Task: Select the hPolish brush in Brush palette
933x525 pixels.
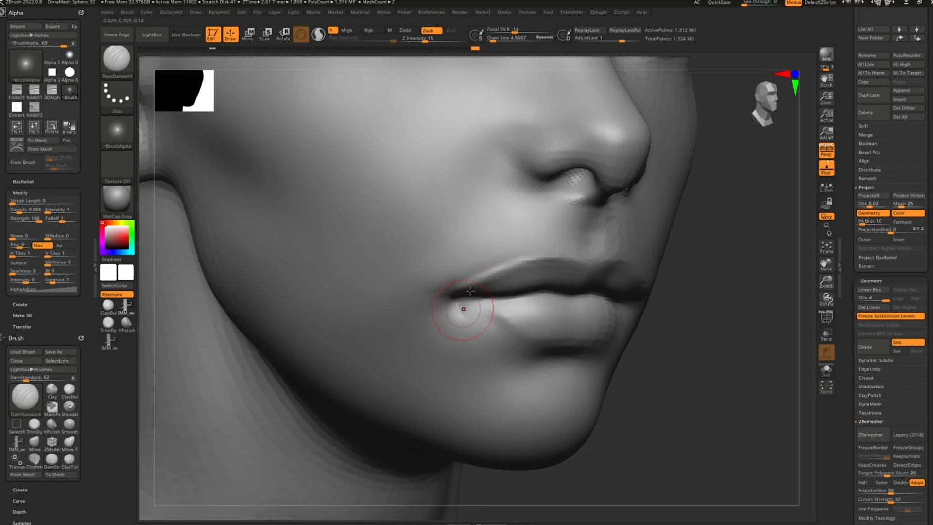Action: pos(52,426)
